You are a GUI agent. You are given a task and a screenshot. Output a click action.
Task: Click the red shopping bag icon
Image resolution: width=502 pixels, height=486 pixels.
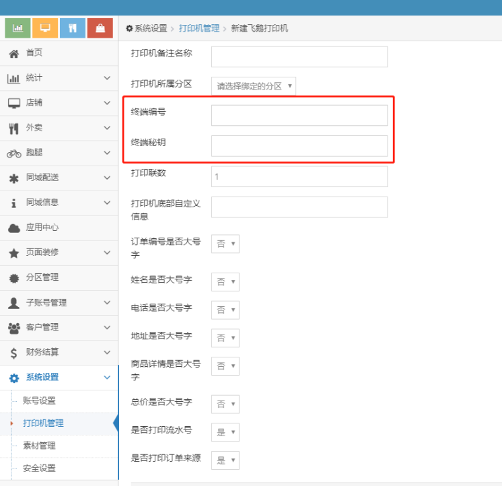click(x=100, y=28)
